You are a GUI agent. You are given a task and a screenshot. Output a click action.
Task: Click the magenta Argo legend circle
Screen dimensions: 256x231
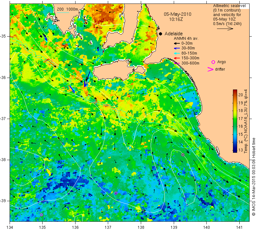point(213,62)
